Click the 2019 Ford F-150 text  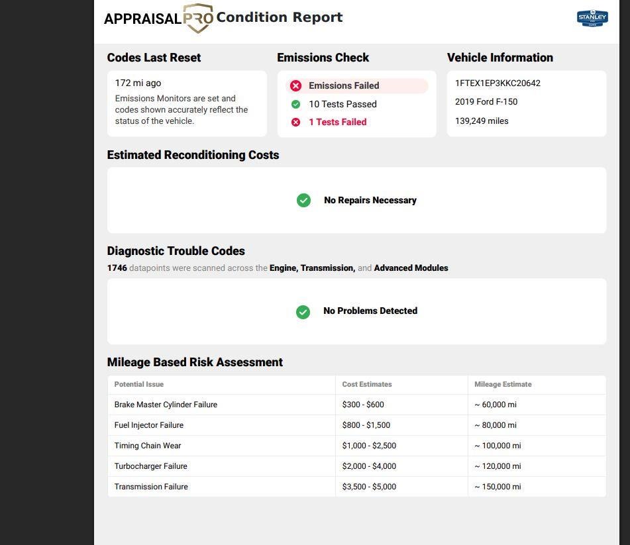pos(486,102)
